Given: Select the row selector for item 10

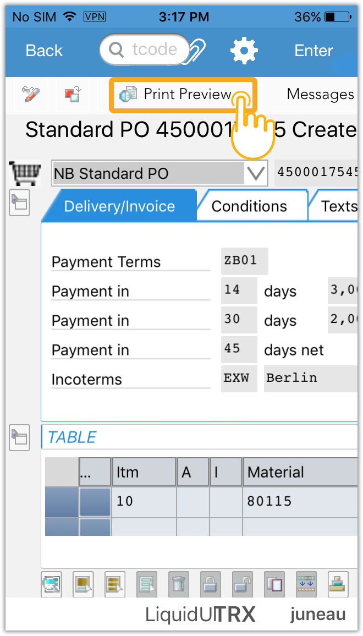Looking at the screenshot, I should point(61,502).
